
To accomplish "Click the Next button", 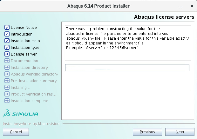I will 180,132.
